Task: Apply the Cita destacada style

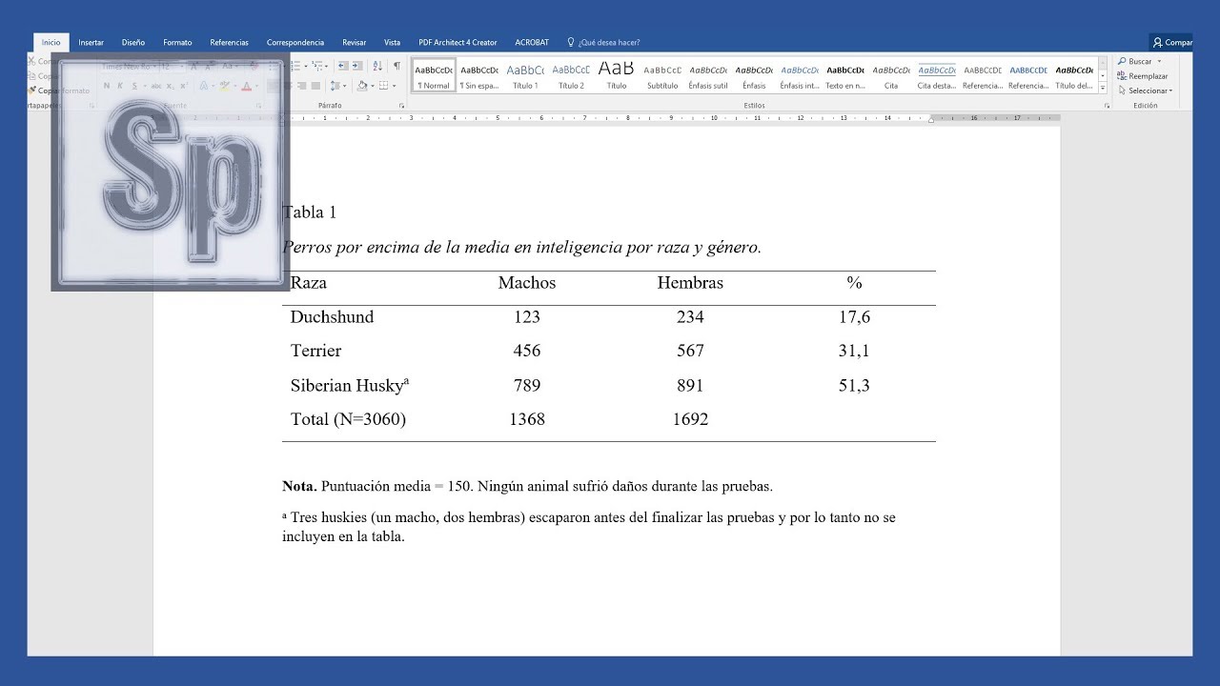Action: point(937,75)
